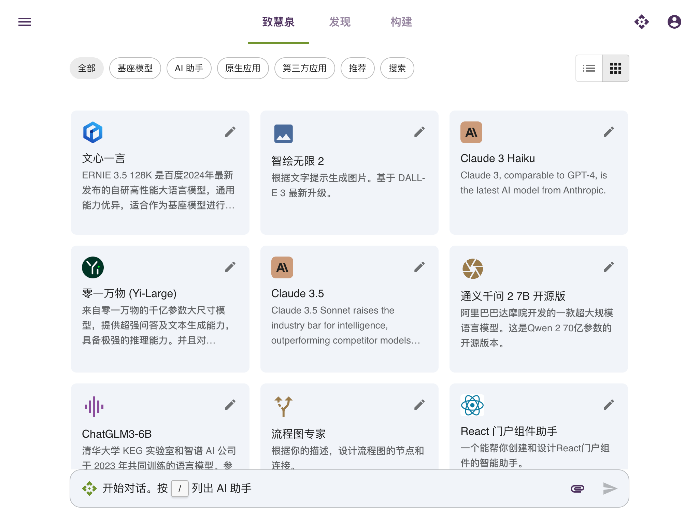Edit the 流程图专家 card

[x=419, y=405]
